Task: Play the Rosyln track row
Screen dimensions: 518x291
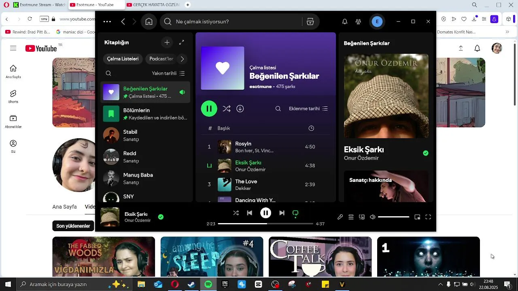Action: click(265, 147)
